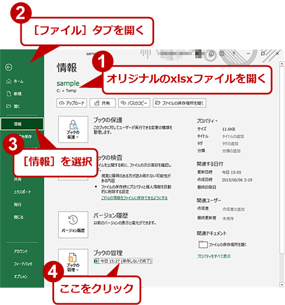The width and height of the screenshot is (285, 305).
Task: Click the back arrow to leave Backstage
Action: [9, 67]
